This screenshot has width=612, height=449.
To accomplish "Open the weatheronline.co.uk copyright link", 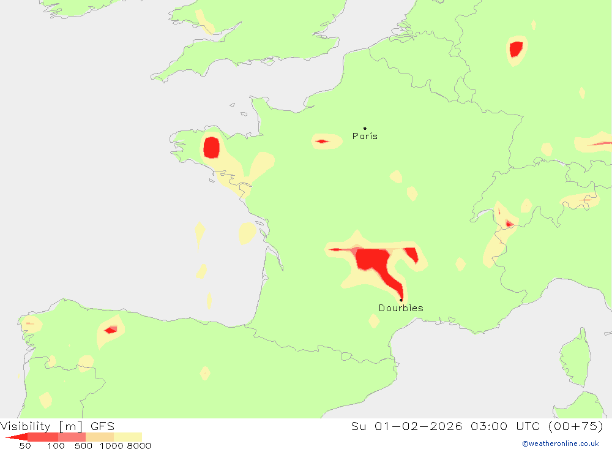I will tap(561, 443).
